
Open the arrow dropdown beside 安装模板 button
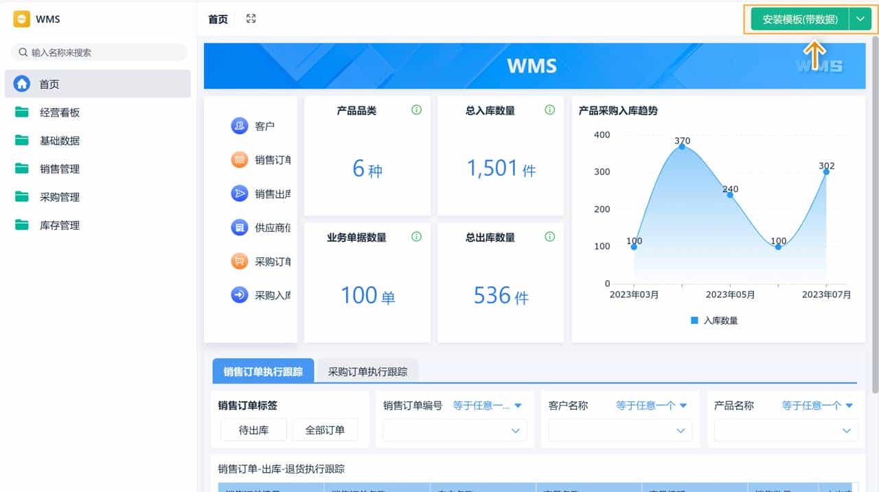click(860, 19)
